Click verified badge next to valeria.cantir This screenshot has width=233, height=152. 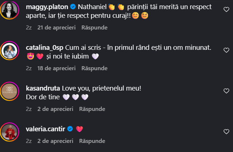[70, 129]
